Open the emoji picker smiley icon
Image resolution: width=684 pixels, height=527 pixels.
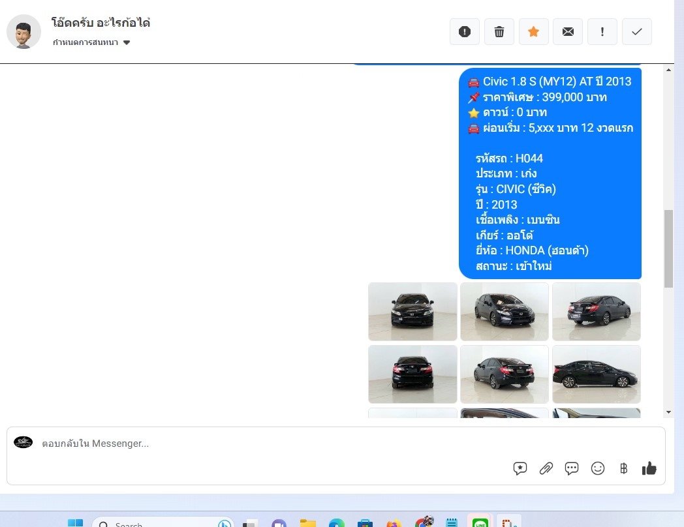[597, 468]
